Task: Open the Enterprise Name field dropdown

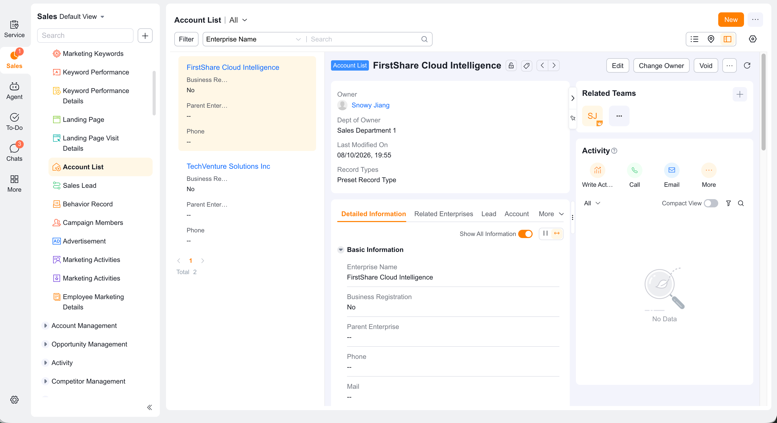Action: click(253, 39)
